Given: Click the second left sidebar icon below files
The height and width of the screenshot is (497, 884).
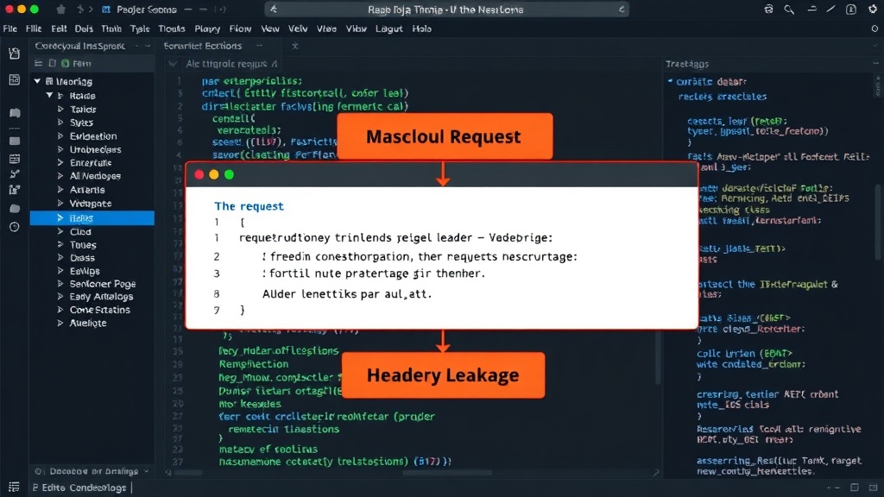Looking at the screenshot, I should [15, 80].
